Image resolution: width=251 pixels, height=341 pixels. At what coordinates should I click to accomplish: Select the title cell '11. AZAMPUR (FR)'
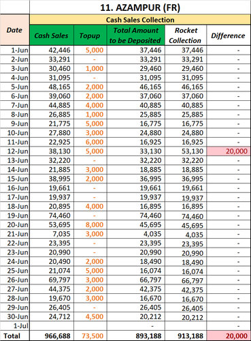(x=140, y=8)
